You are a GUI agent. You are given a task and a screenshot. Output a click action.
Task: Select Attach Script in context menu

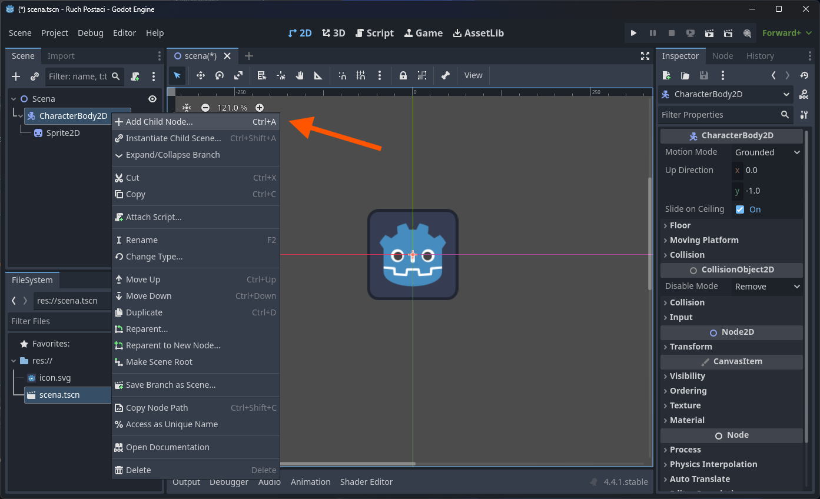[195, 217]
